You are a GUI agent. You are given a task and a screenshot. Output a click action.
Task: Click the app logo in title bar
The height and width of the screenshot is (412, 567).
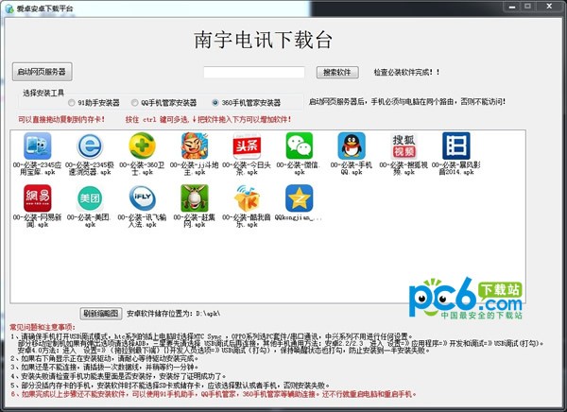pos(9,9)
